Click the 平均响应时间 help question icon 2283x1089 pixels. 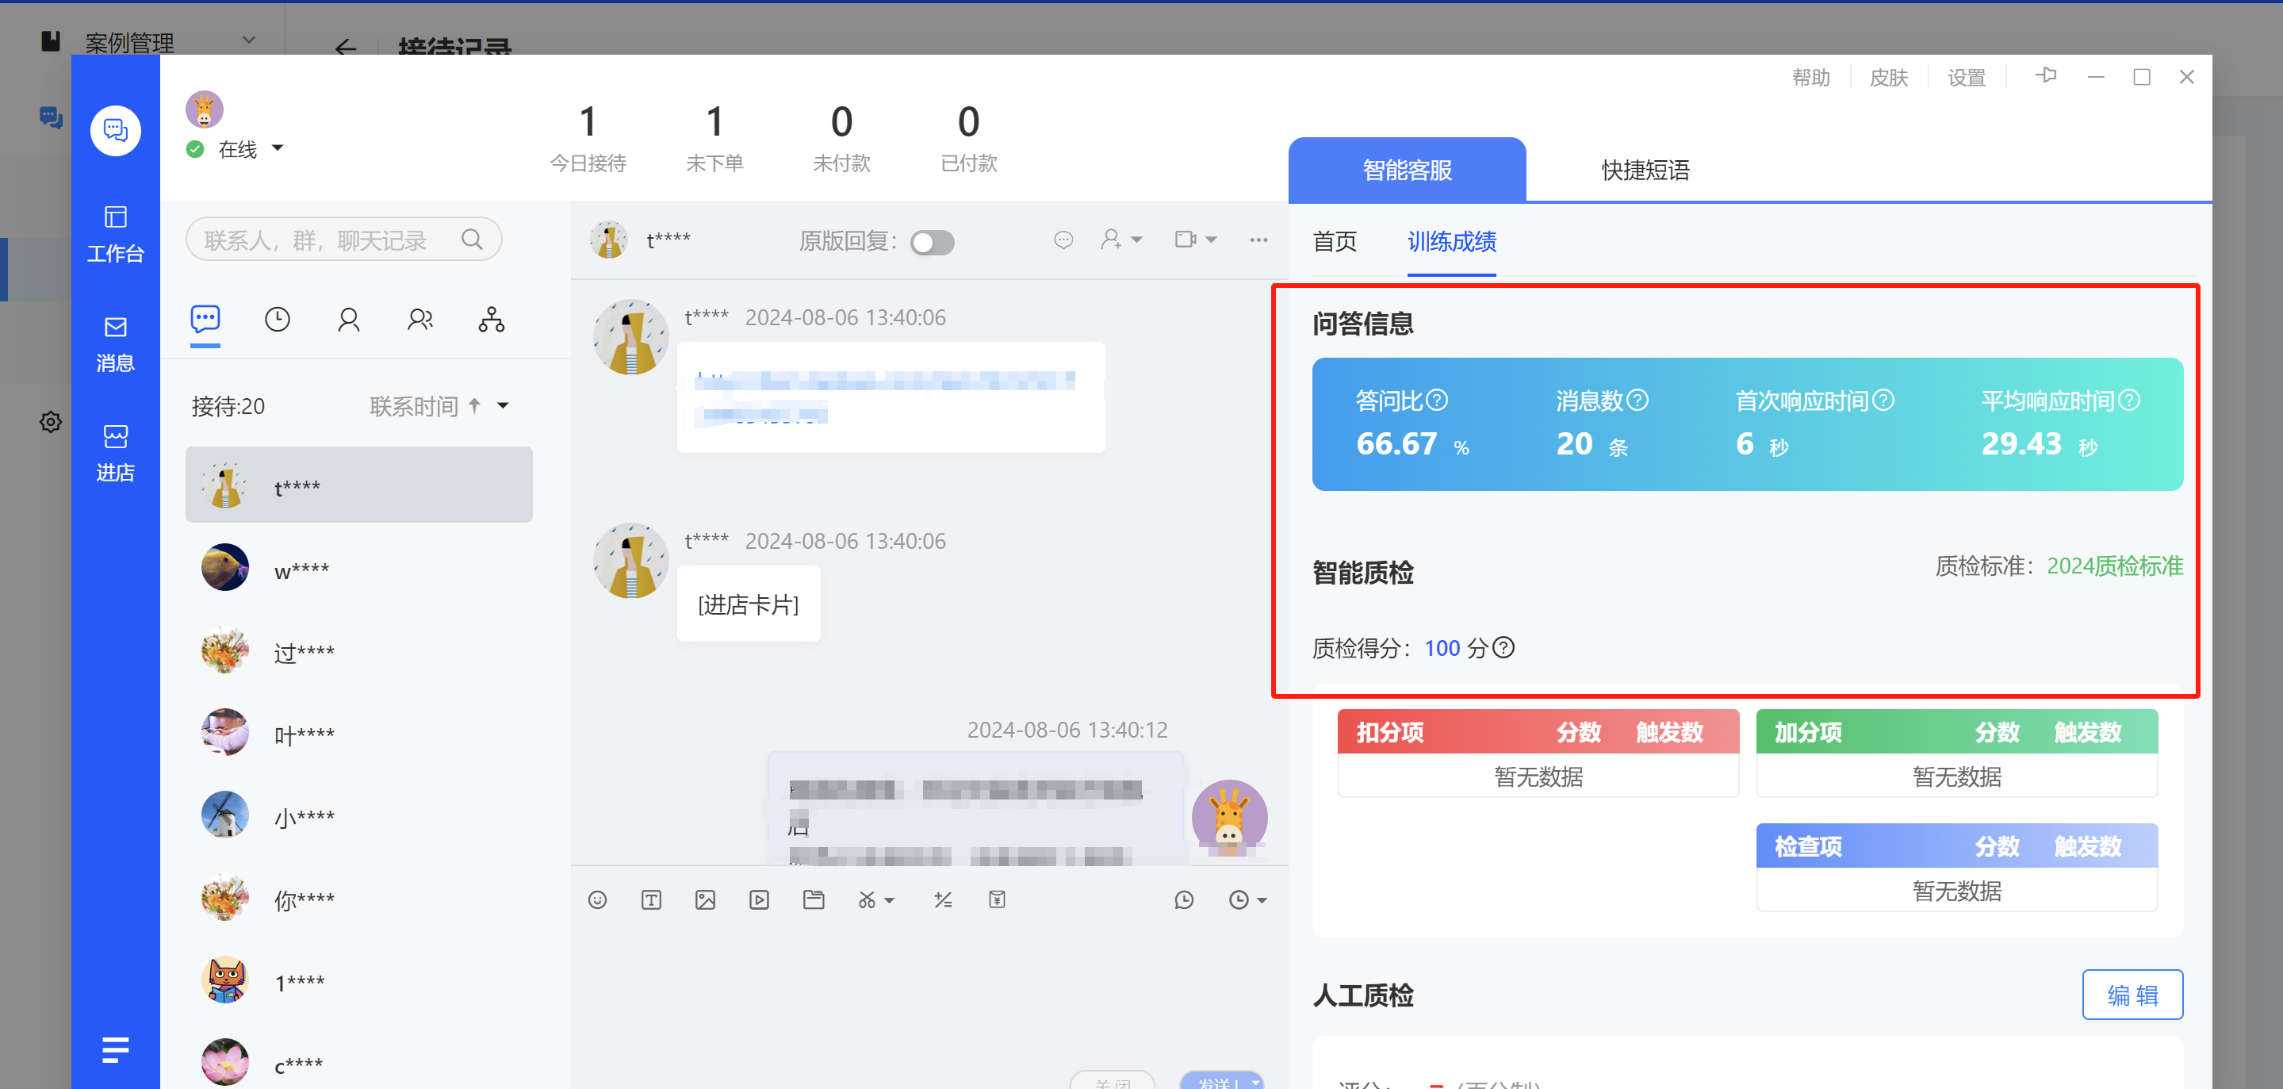point(2130,401)
